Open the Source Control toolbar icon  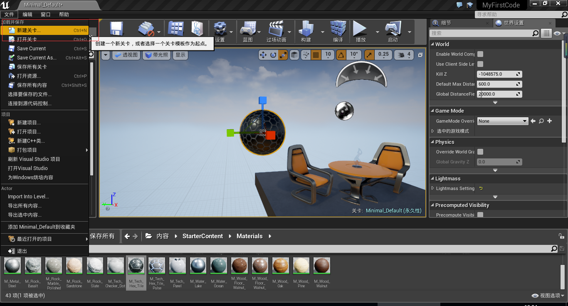pos(146,29)
